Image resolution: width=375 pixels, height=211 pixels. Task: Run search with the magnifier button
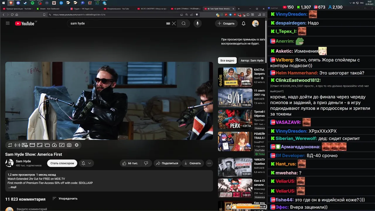click(184, 23)
